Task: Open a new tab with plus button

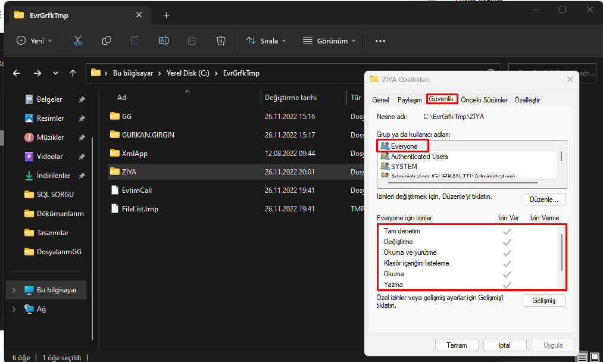Action: click(166, 15)
